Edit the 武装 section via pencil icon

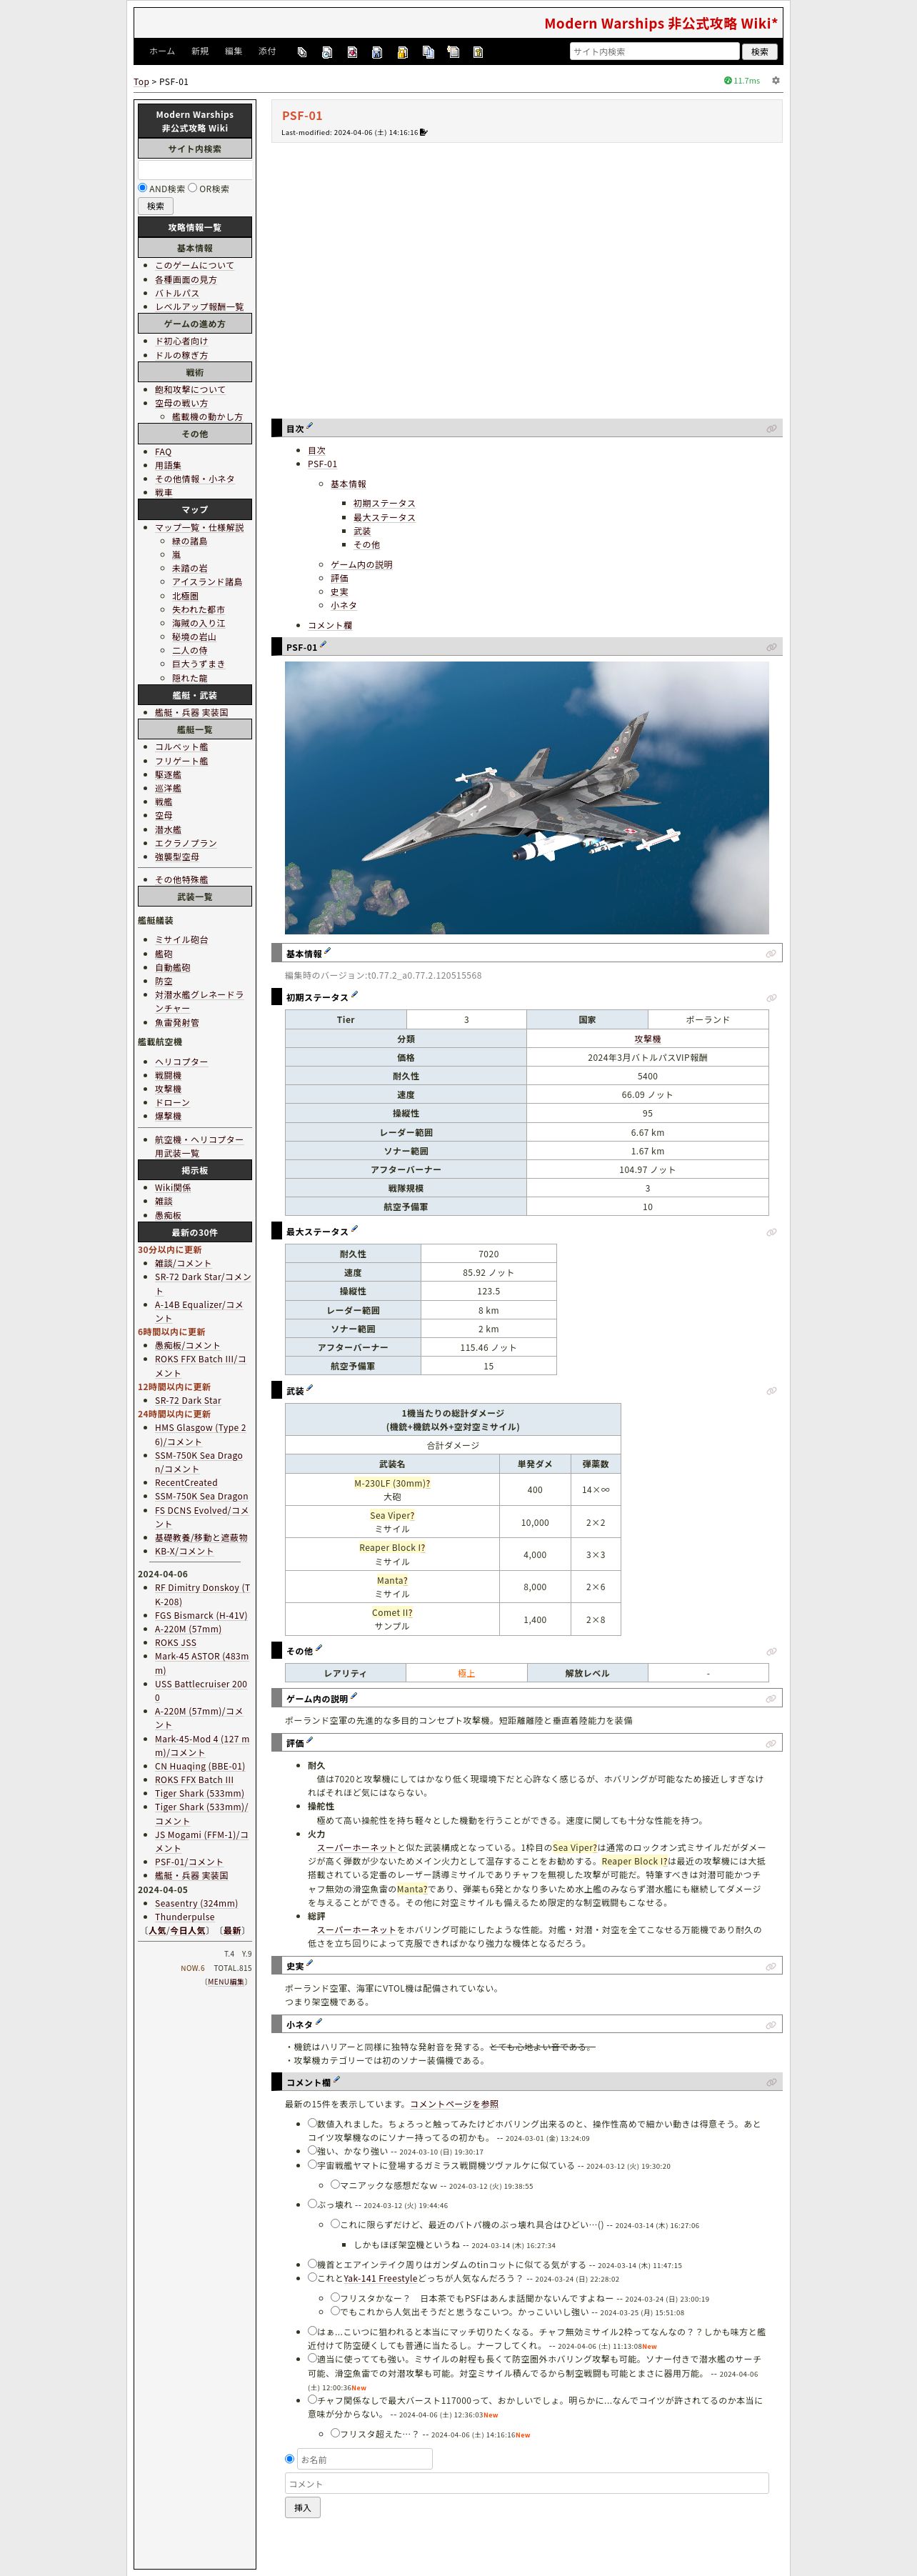coord(309,1389)
